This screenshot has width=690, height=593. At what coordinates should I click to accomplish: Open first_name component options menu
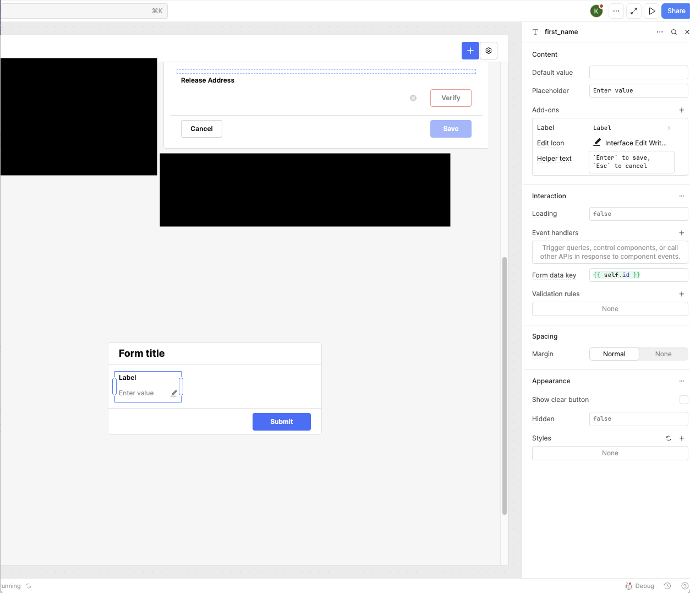pyautogui.click(x=660, y=32)
